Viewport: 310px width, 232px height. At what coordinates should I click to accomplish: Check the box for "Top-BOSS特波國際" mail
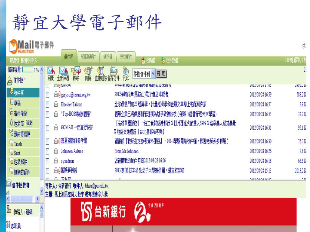(48, 114)
